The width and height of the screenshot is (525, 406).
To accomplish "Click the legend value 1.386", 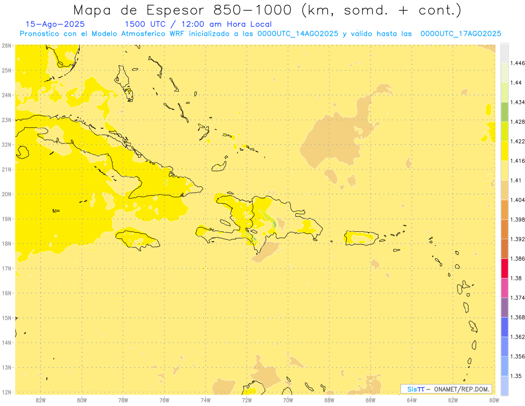I will click(518, 258).
